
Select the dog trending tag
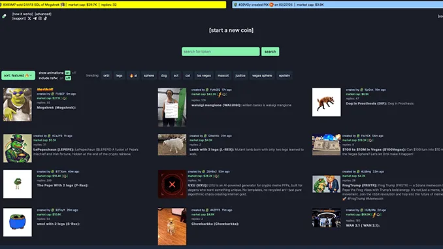[x=164, y=75]
